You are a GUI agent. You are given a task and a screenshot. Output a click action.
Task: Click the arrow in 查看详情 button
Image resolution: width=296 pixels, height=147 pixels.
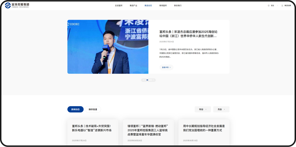[170, 67]
